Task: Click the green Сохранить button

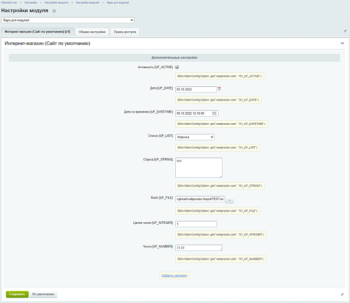Action: pyautogui.click(x=17, y=294)
